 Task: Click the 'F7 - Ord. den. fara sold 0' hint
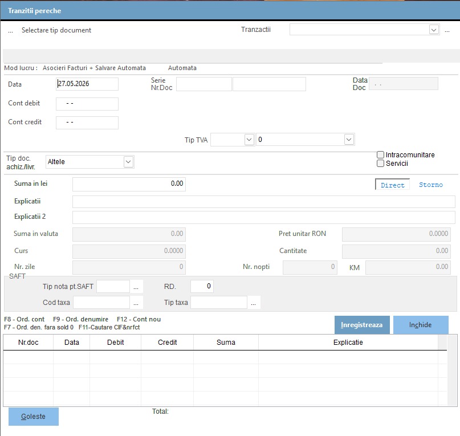pyautogui.click(x=39, y=327)
